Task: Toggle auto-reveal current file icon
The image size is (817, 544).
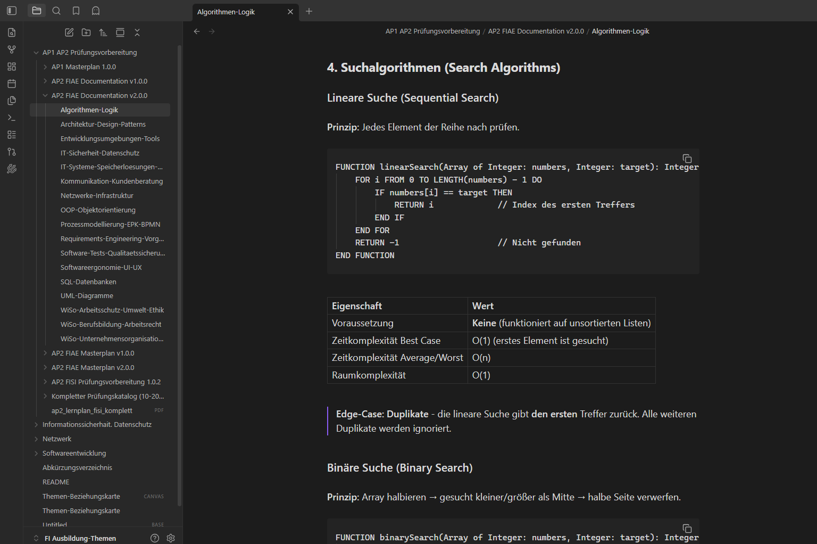Action: coord(120,32)
